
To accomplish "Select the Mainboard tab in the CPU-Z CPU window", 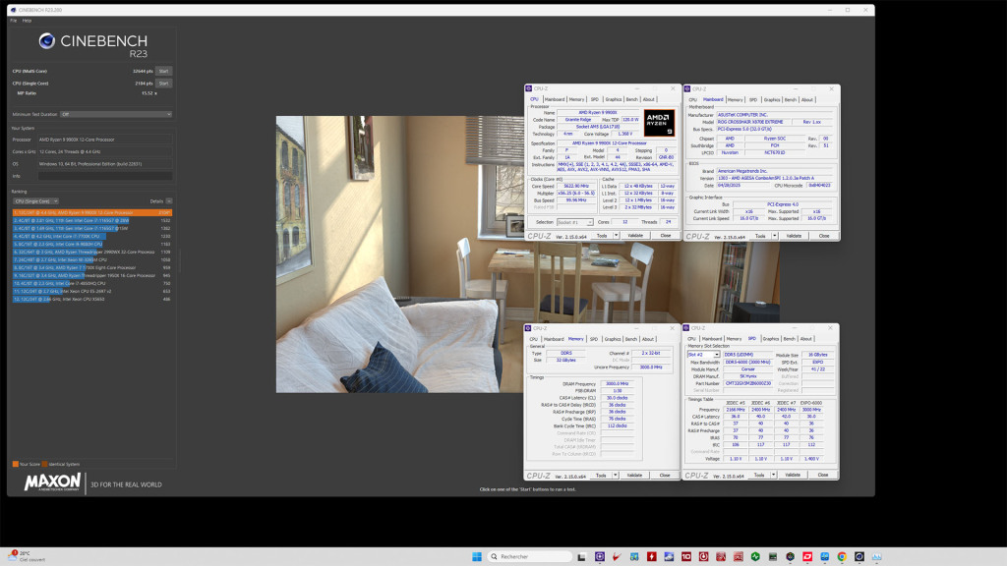I will pyautogui.click(x=555, y=99).
